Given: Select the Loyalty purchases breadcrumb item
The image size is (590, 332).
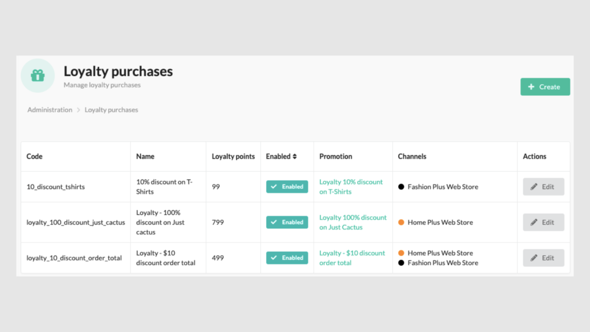Looking at the screenshot, I should pyautogui.click(x=111, y=110).
